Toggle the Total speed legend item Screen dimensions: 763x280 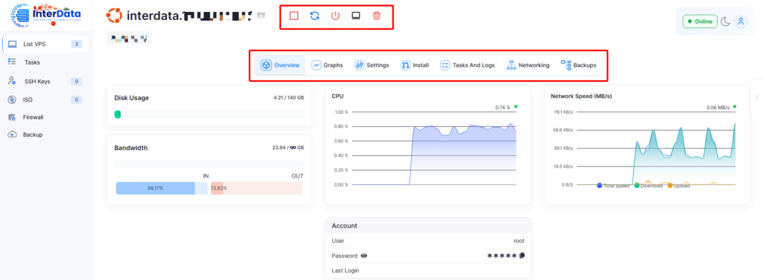click(x=613, y=186)
